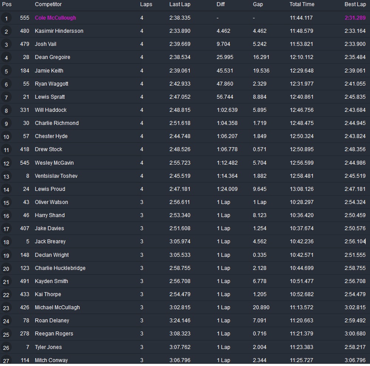This screenshot has height=366, width=370.
Task: Select the position 10 circle badge
Action: pos(6,137)
